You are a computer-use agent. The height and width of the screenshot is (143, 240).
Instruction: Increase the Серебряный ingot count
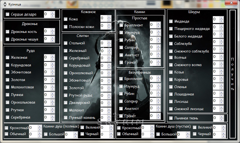109,57
